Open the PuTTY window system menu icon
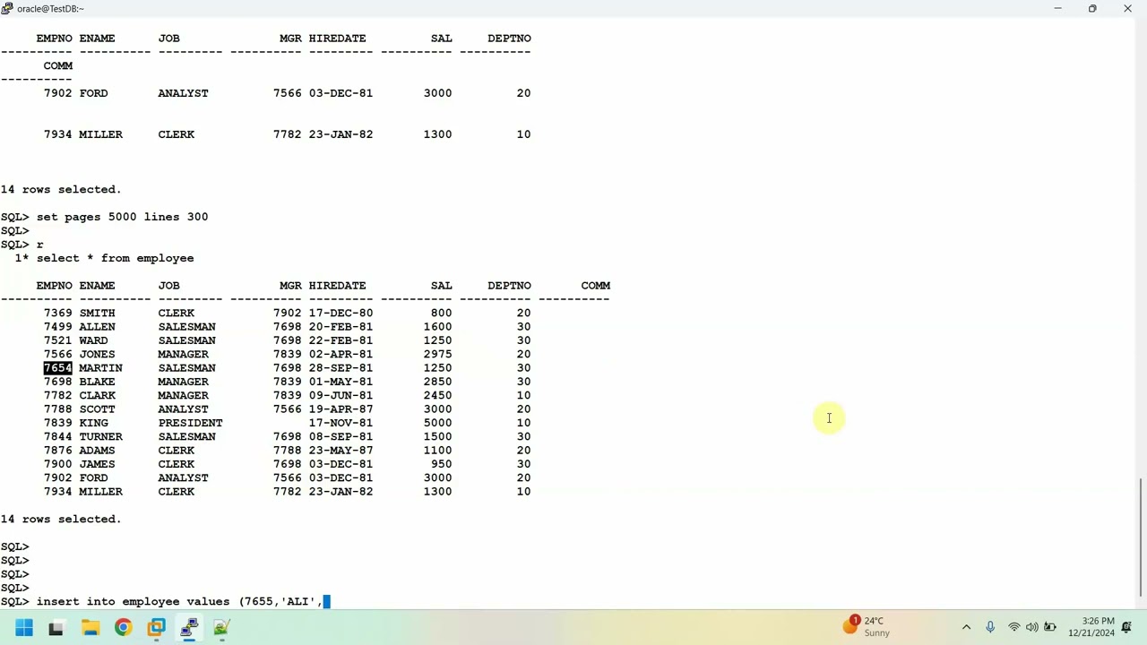Viewport: 1147px width, 645px height. point(7,8)
